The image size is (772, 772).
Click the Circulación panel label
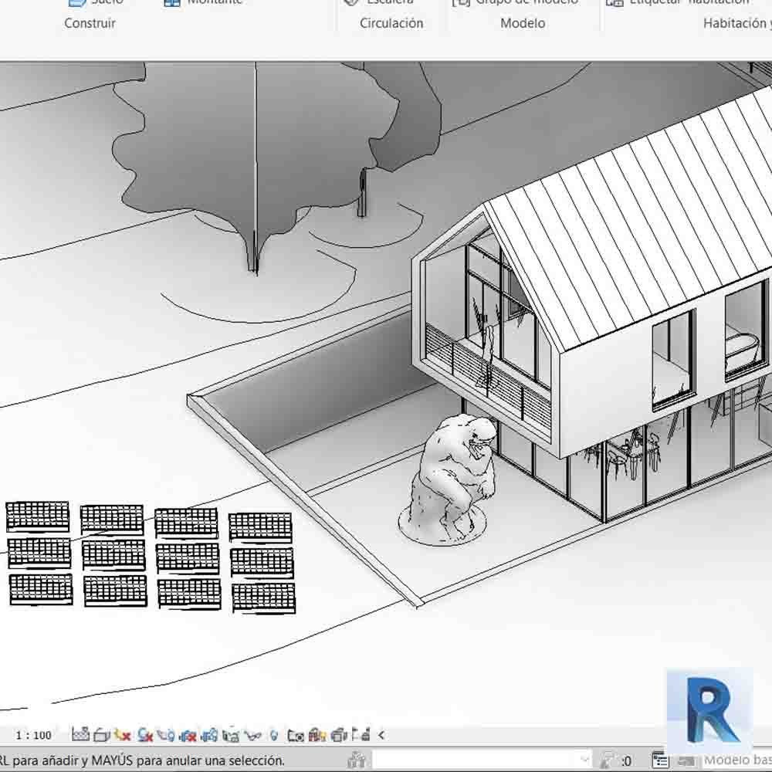pyautogui.click(x=391, y=23)
